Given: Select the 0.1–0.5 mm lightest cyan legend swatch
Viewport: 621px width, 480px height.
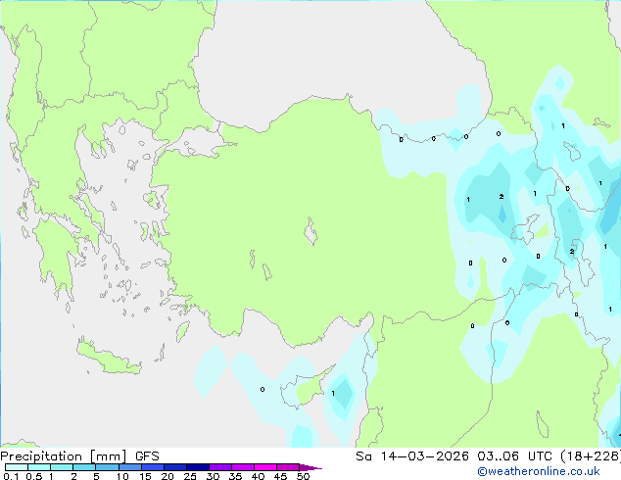Looking at the screenshot, I should pyautogui.click(x=17, y=467).
